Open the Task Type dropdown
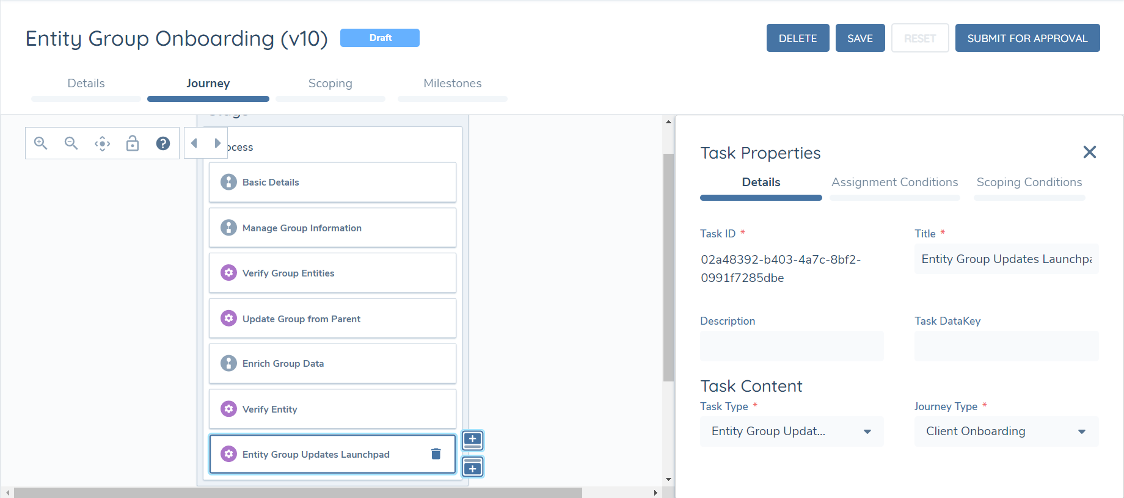 tap(792, 431)
